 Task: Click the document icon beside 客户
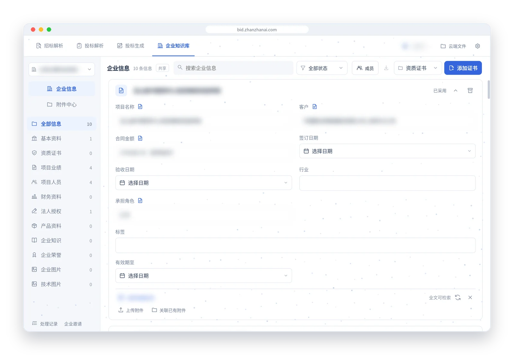coord(315,107)
